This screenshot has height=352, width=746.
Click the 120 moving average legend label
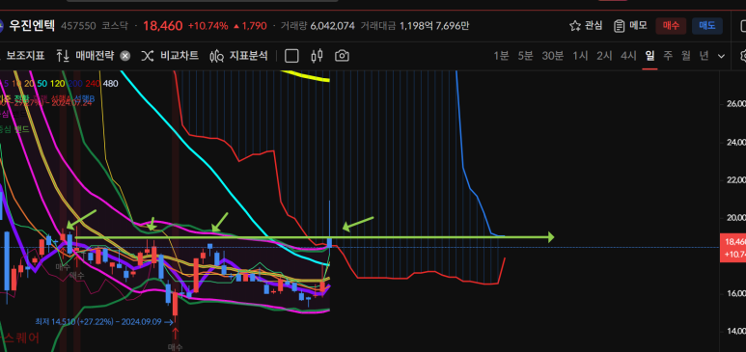click(x=58, y=84)
